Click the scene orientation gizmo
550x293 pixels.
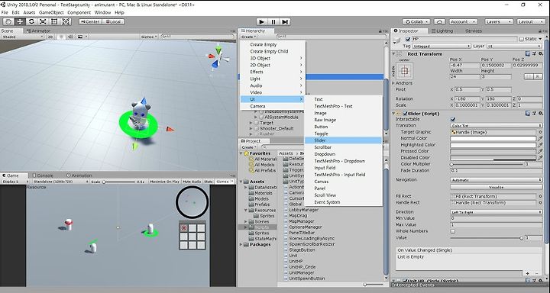point(218,59)
